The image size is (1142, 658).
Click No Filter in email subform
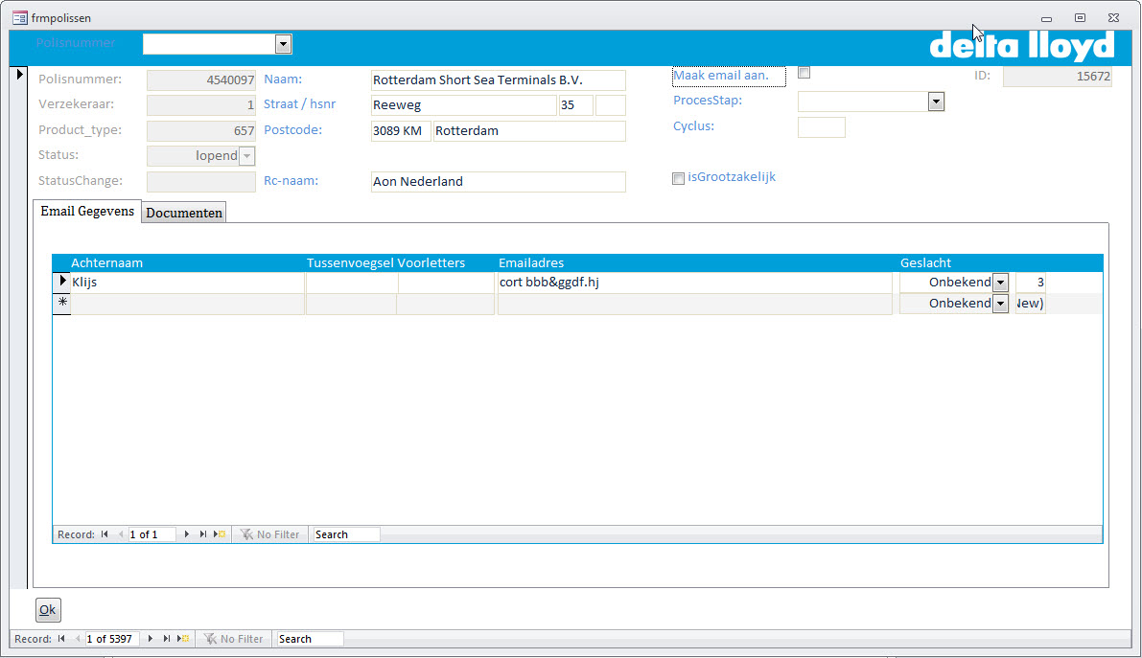tap(269, 534)
